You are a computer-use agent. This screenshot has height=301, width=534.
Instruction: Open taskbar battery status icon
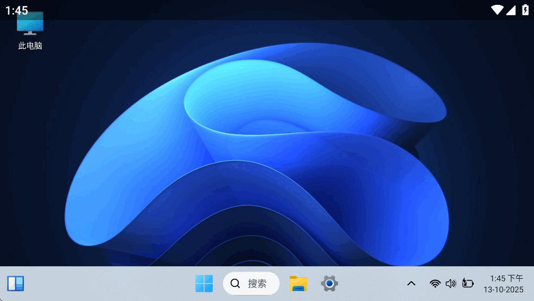click(x=468, y=283)
